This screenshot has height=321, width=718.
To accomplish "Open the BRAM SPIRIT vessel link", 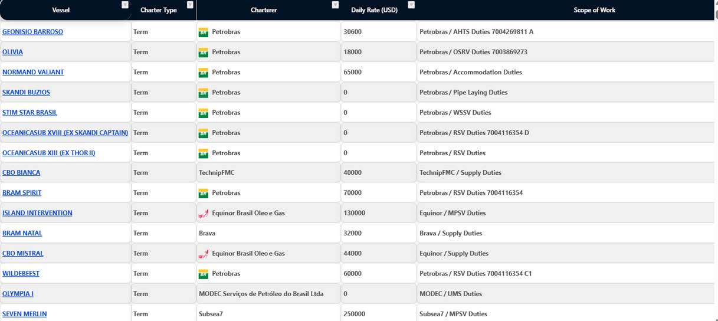I will click(x=22, y=193).
